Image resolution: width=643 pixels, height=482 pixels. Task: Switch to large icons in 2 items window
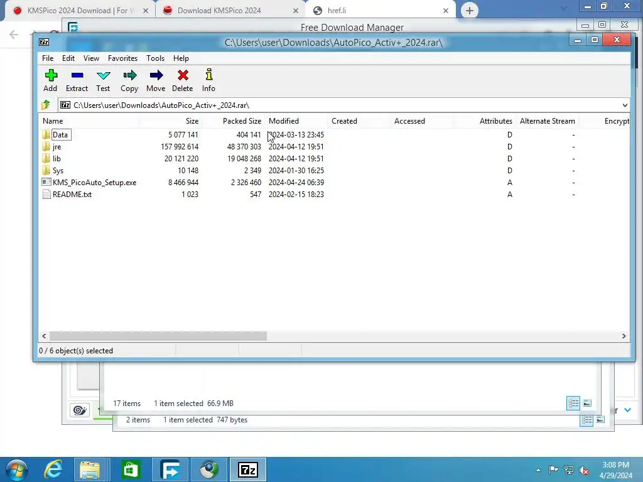click(x=600, y=419)
